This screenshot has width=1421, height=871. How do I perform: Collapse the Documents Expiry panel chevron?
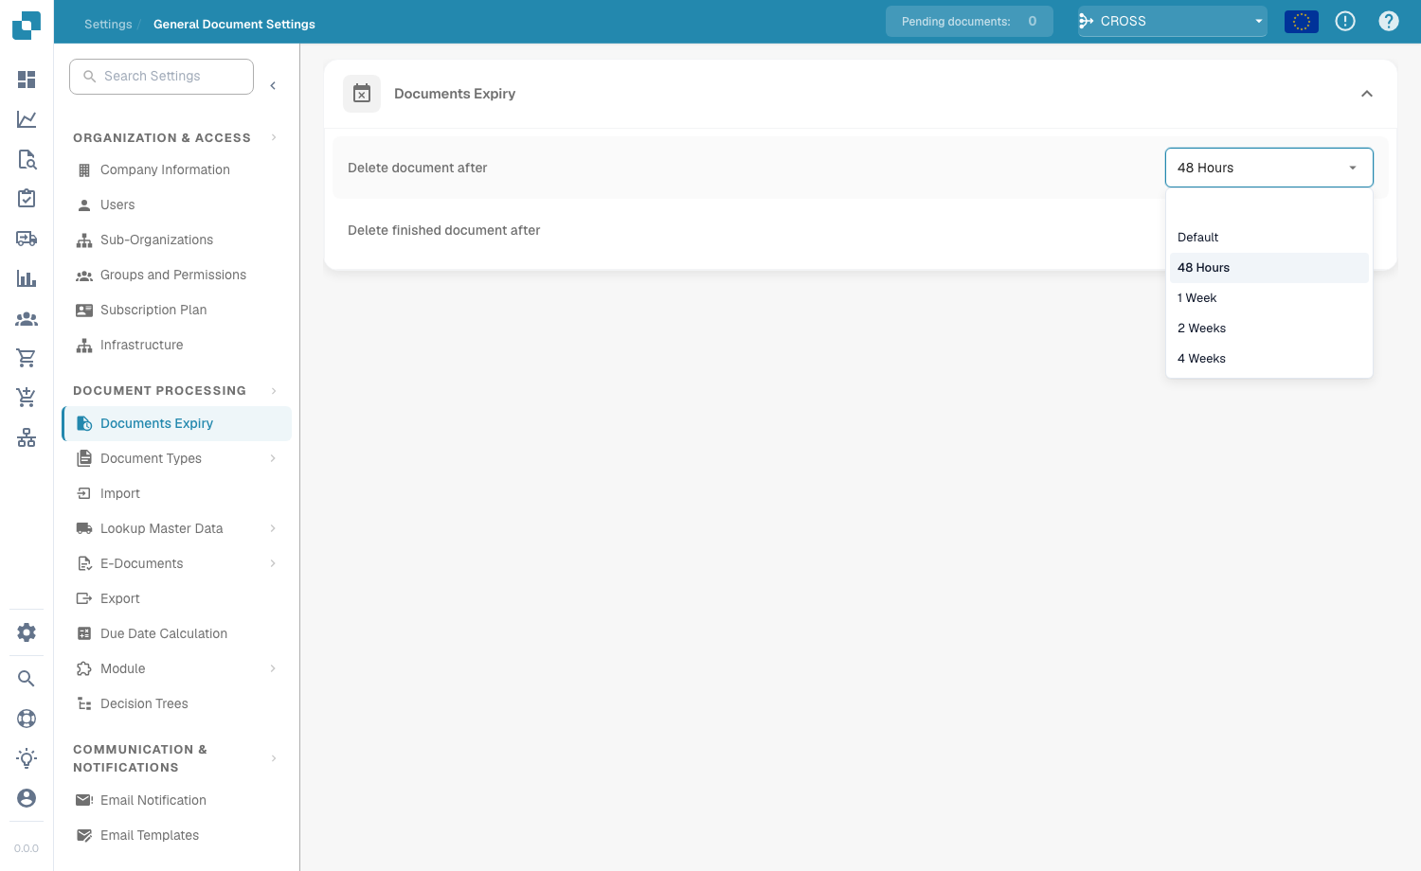pyautogui.click(x=1367, y=94)
